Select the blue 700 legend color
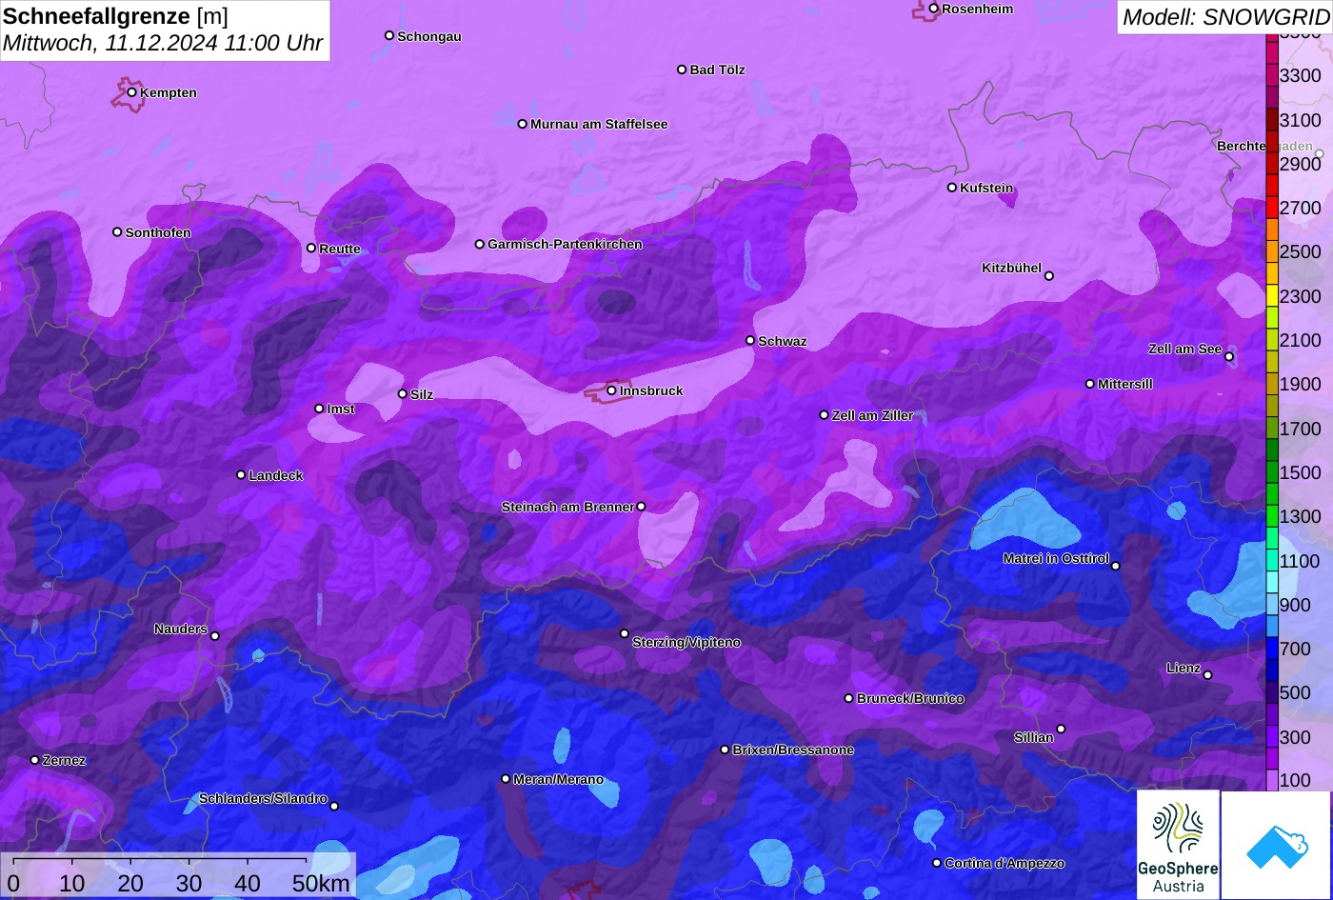The image size is (1333, 900). [1272, 649]
